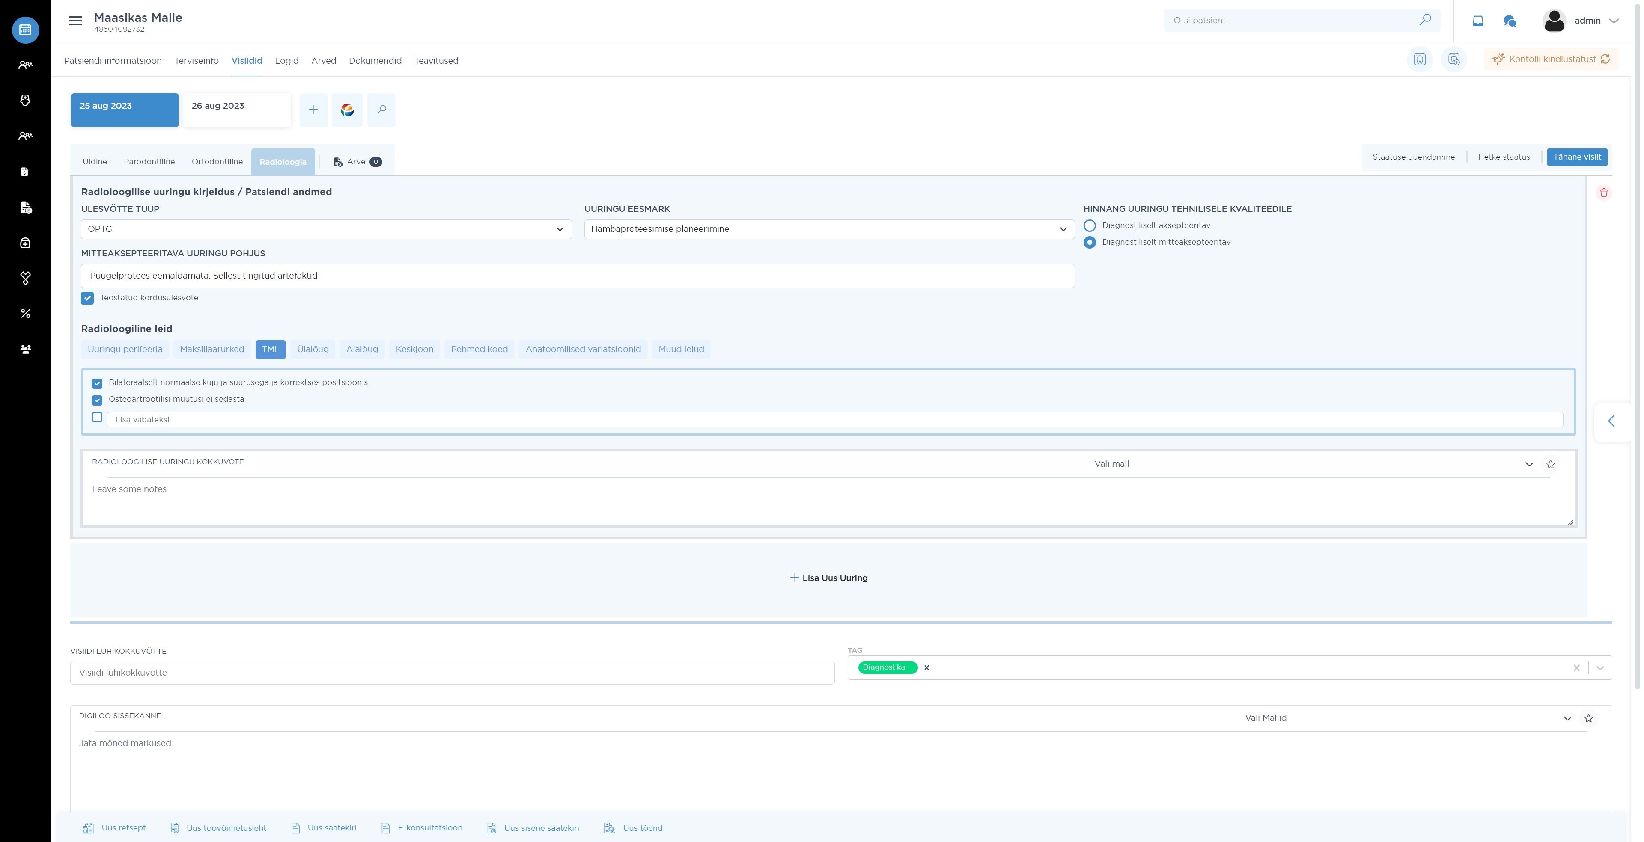1644x842 pixels.
Task: Click the colorful circle icon by the visit dates
Action: click(347, 110)
